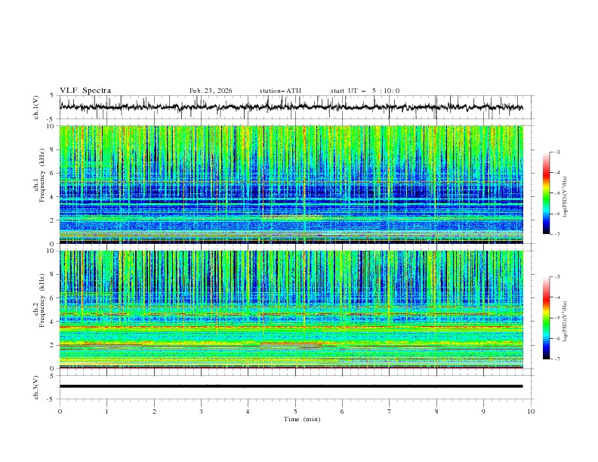Click the "-5" tick of ch.3(V) axis
Image resolution: width=598 pixels, height=462 pixels.
point(51,399)
